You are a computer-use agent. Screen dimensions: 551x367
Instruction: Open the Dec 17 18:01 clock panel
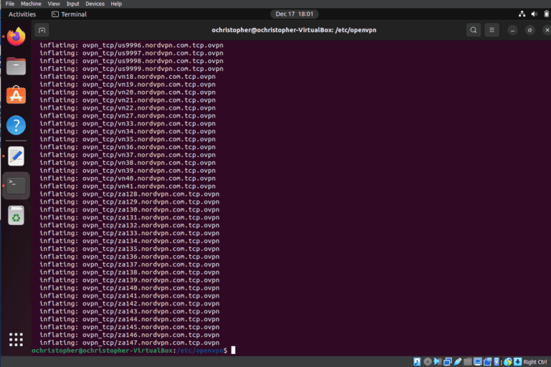pos(294,14)
